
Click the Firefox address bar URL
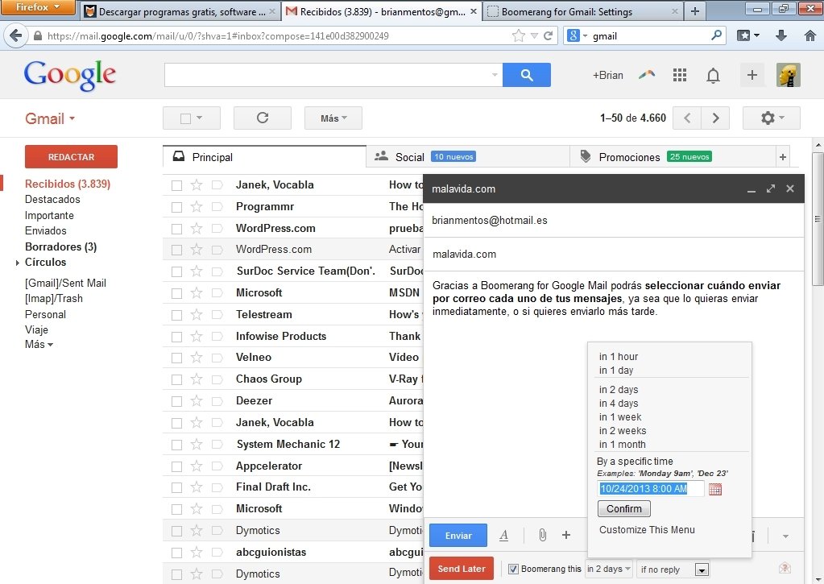click(218, 36)
